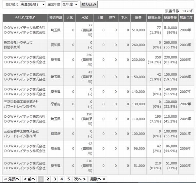The image size is (196, 183).
Task: Select 三菱自動車工業 company cell in the 2001年 row
Action: click(25, 134)
